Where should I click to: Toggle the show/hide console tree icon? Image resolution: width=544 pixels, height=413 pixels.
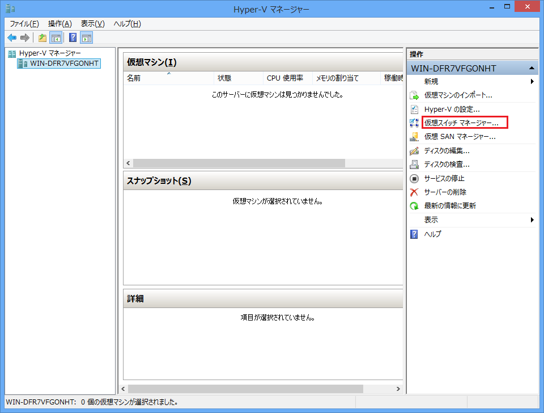(x=56, y=37)
